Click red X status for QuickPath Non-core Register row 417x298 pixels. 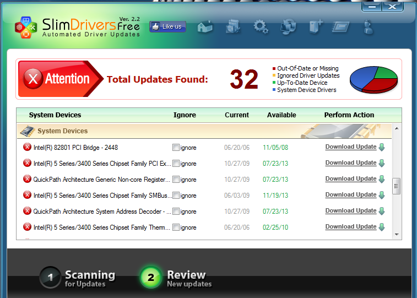(27, 179)
